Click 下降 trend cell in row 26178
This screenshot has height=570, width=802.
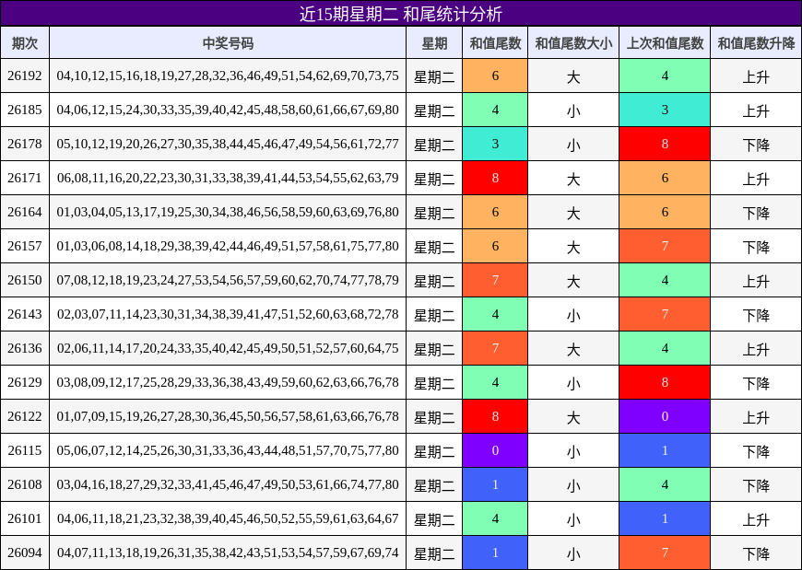click(x=756, y=144)
